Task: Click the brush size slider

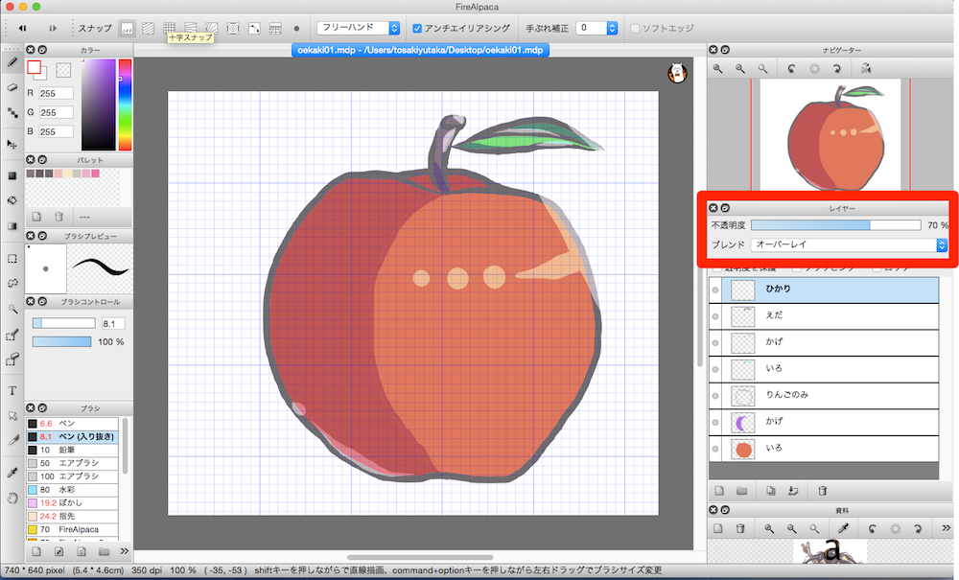Action: (x=63, y=323)
